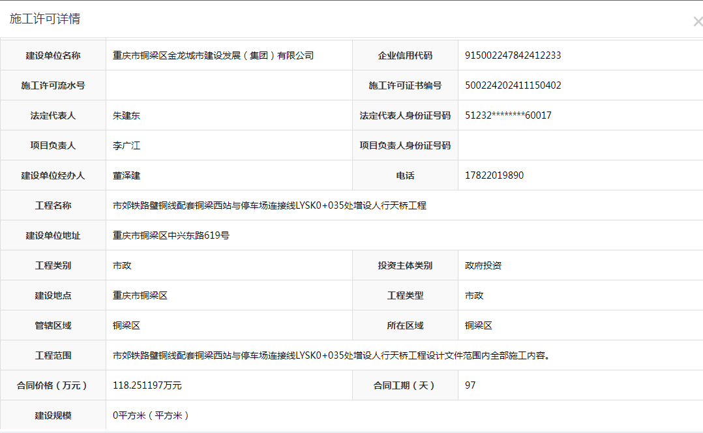Click permit certificate number 500224202411150402

513,85
